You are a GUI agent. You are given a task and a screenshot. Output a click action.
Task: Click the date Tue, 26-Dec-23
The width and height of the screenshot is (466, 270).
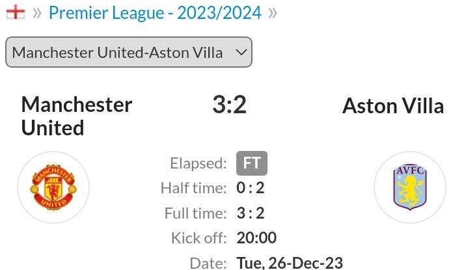(290, 263)
